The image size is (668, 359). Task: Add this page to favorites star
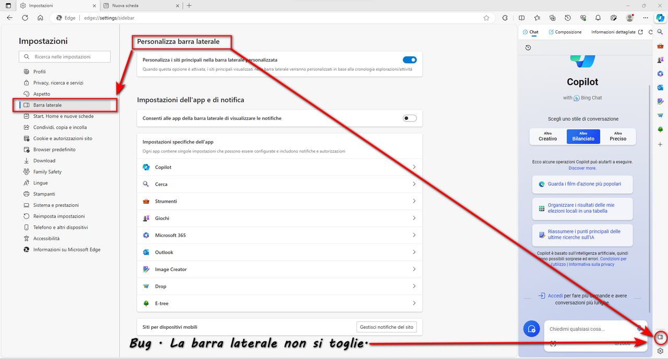coord(486,17)
